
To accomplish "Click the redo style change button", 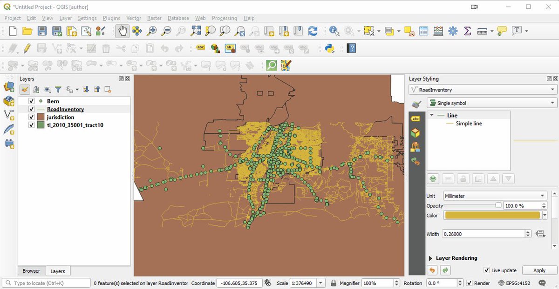I will tap(445, 270).
